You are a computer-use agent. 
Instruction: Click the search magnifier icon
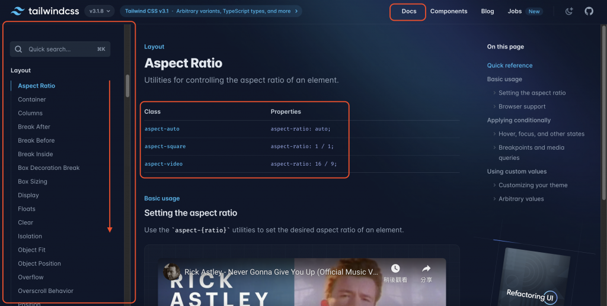coord(18,49)
